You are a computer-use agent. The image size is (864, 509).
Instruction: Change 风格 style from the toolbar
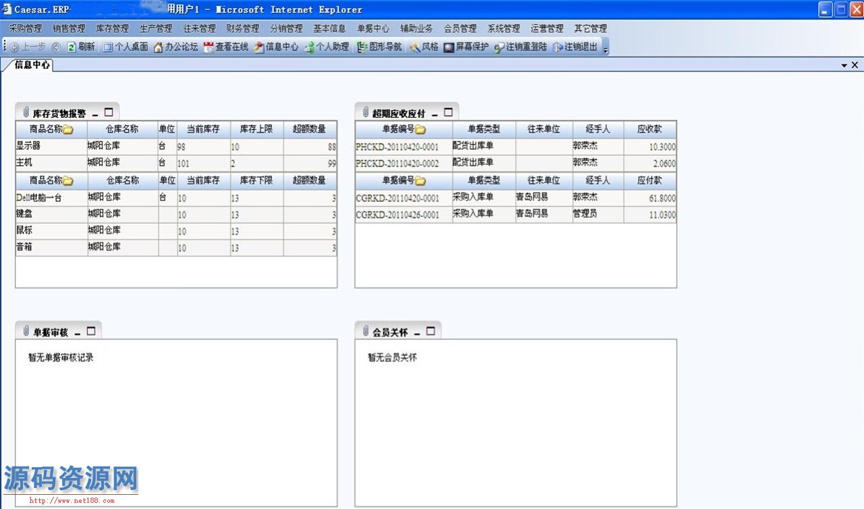pos(424,47)
